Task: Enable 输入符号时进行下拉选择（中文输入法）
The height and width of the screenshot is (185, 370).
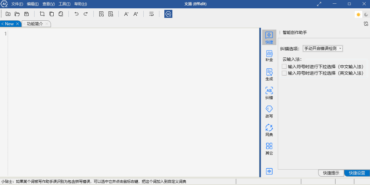Action: pyautogui.click(x=284, y=66)
